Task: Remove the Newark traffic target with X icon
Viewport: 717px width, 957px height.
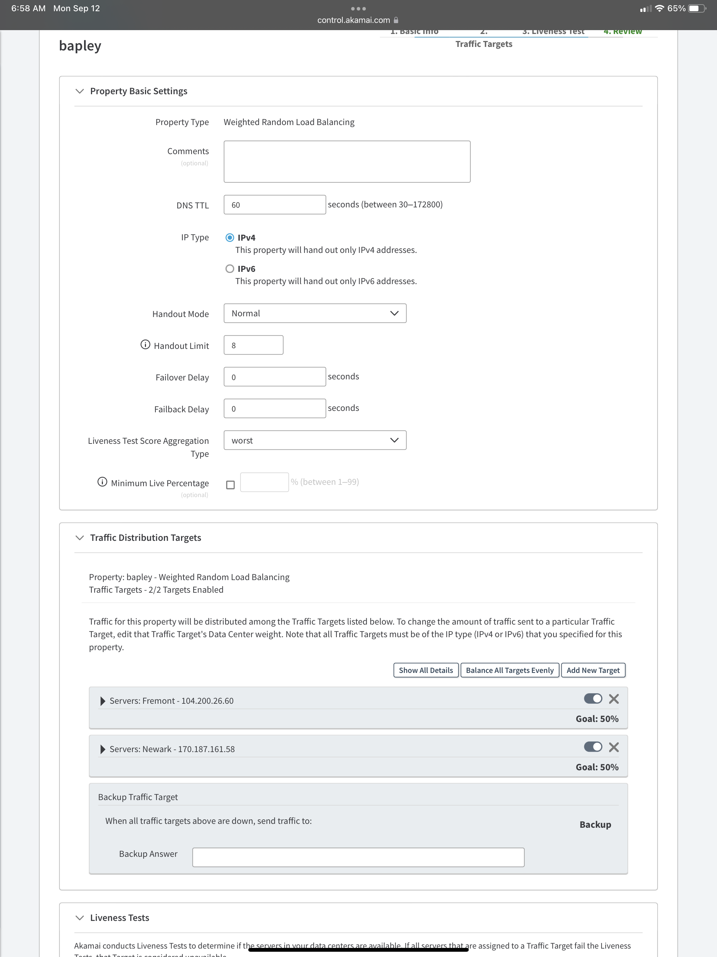Action: click(614, 746)
